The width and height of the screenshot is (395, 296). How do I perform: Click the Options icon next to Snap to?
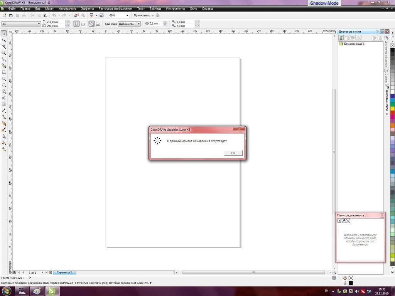158,15
